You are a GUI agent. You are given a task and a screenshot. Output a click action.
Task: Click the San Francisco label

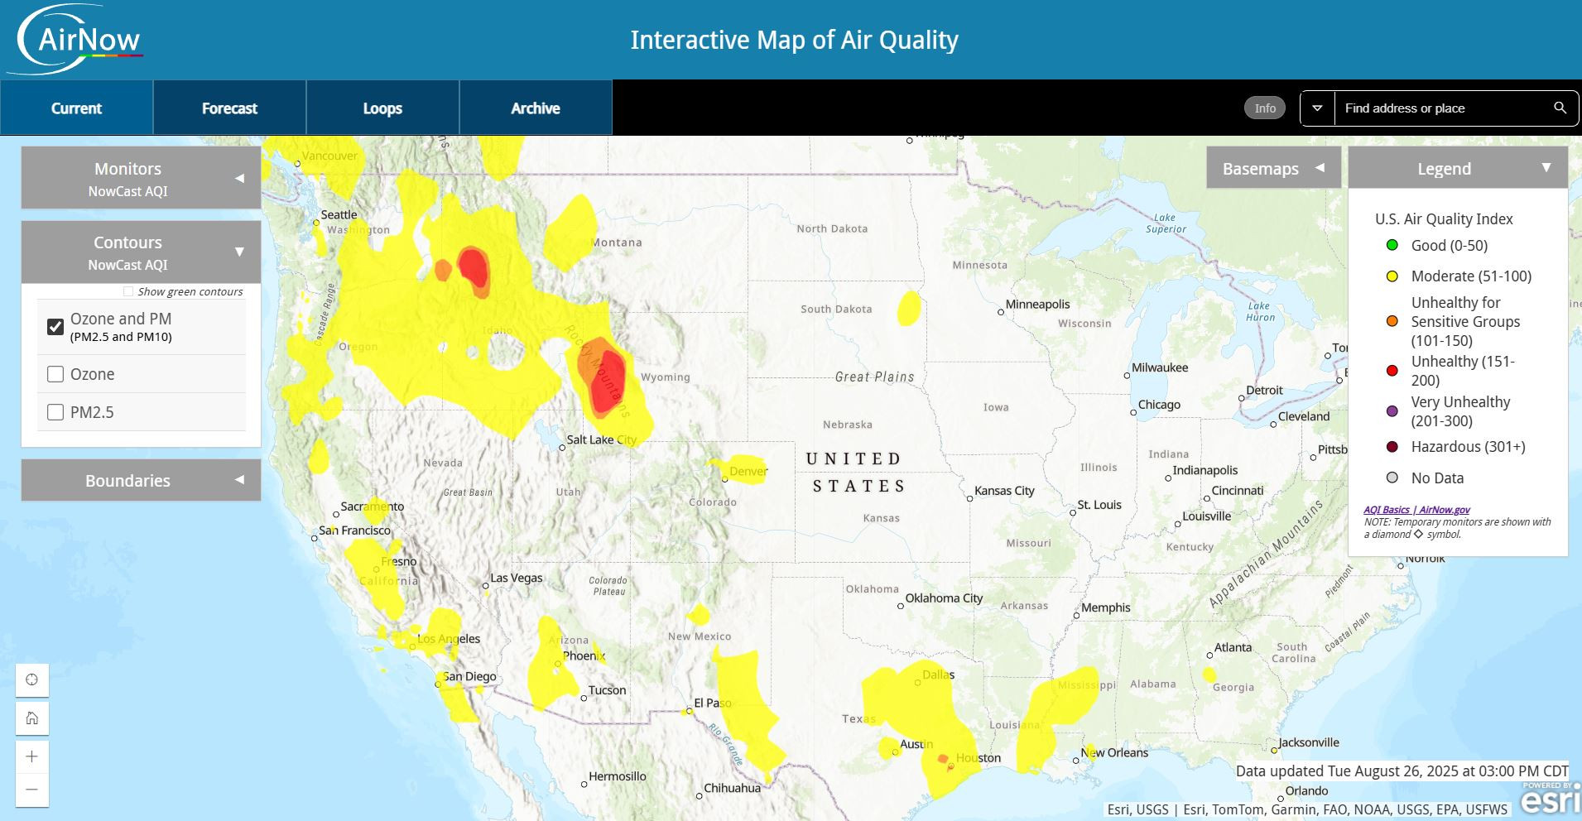coord(354,530)
